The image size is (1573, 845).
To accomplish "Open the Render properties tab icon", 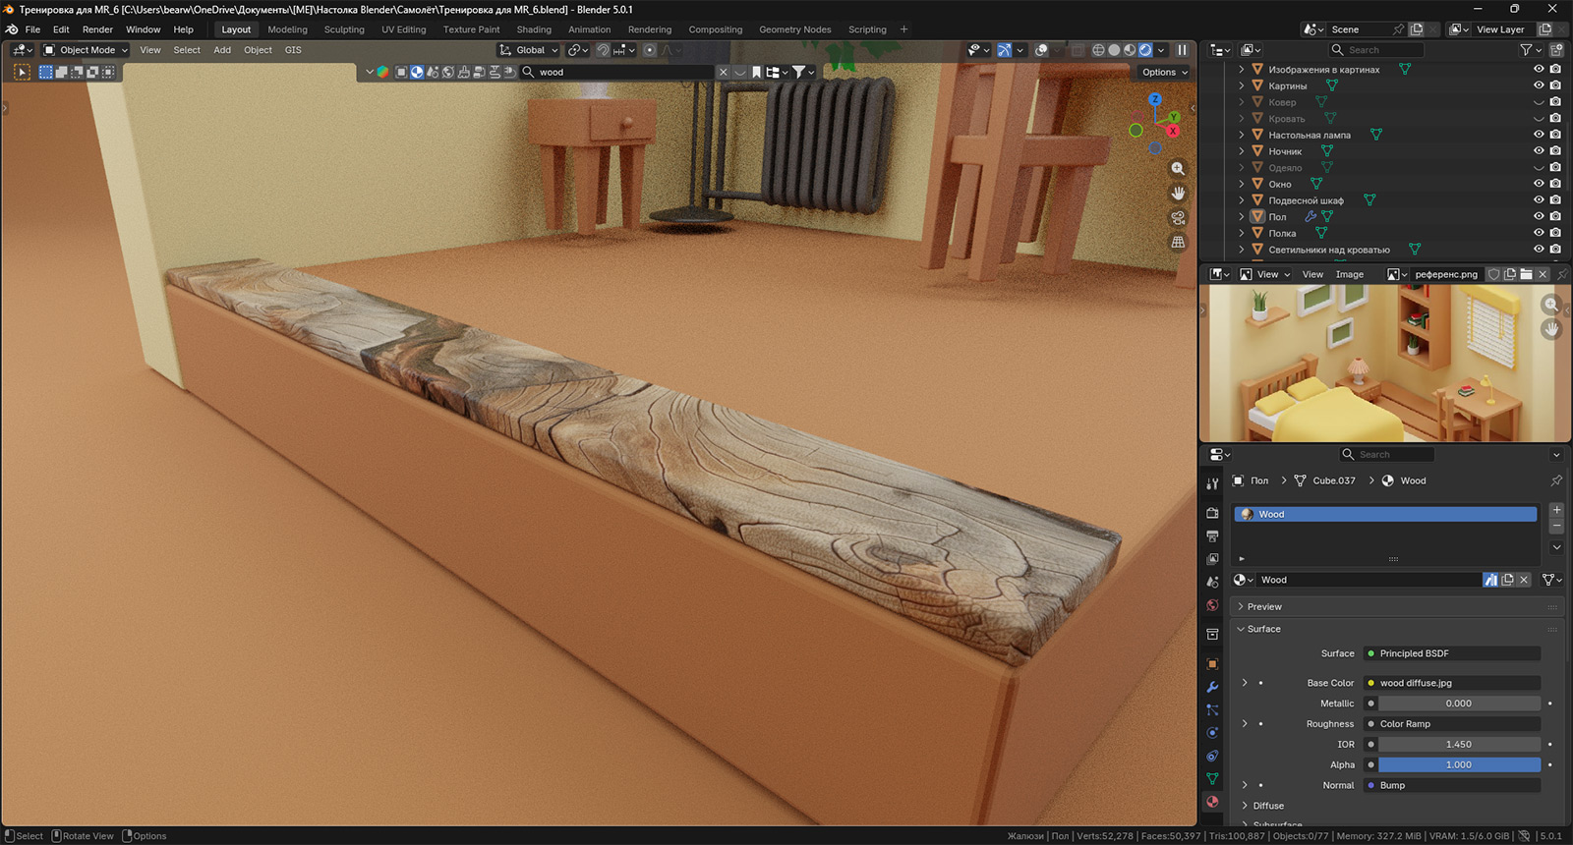I will tap(1212, 513).
